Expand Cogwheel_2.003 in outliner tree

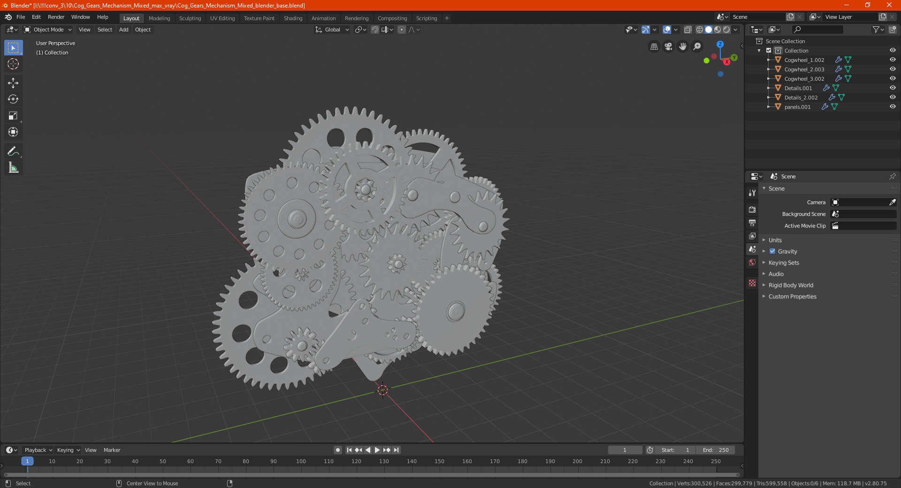click(x=768, y=69)
